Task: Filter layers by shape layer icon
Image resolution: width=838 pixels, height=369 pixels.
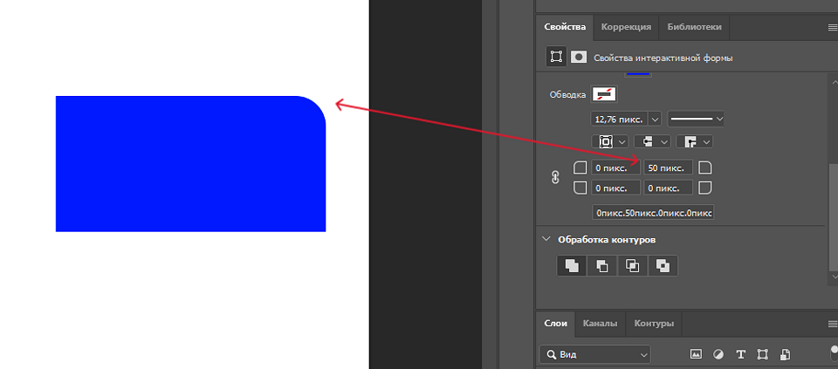Action: [762, 355]
